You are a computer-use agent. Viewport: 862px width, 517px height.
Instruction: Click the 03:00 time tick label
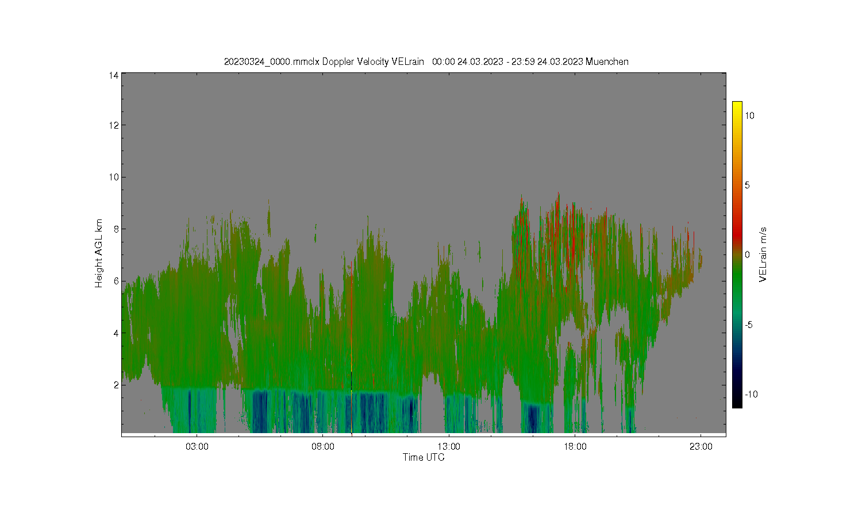[197, 446]
